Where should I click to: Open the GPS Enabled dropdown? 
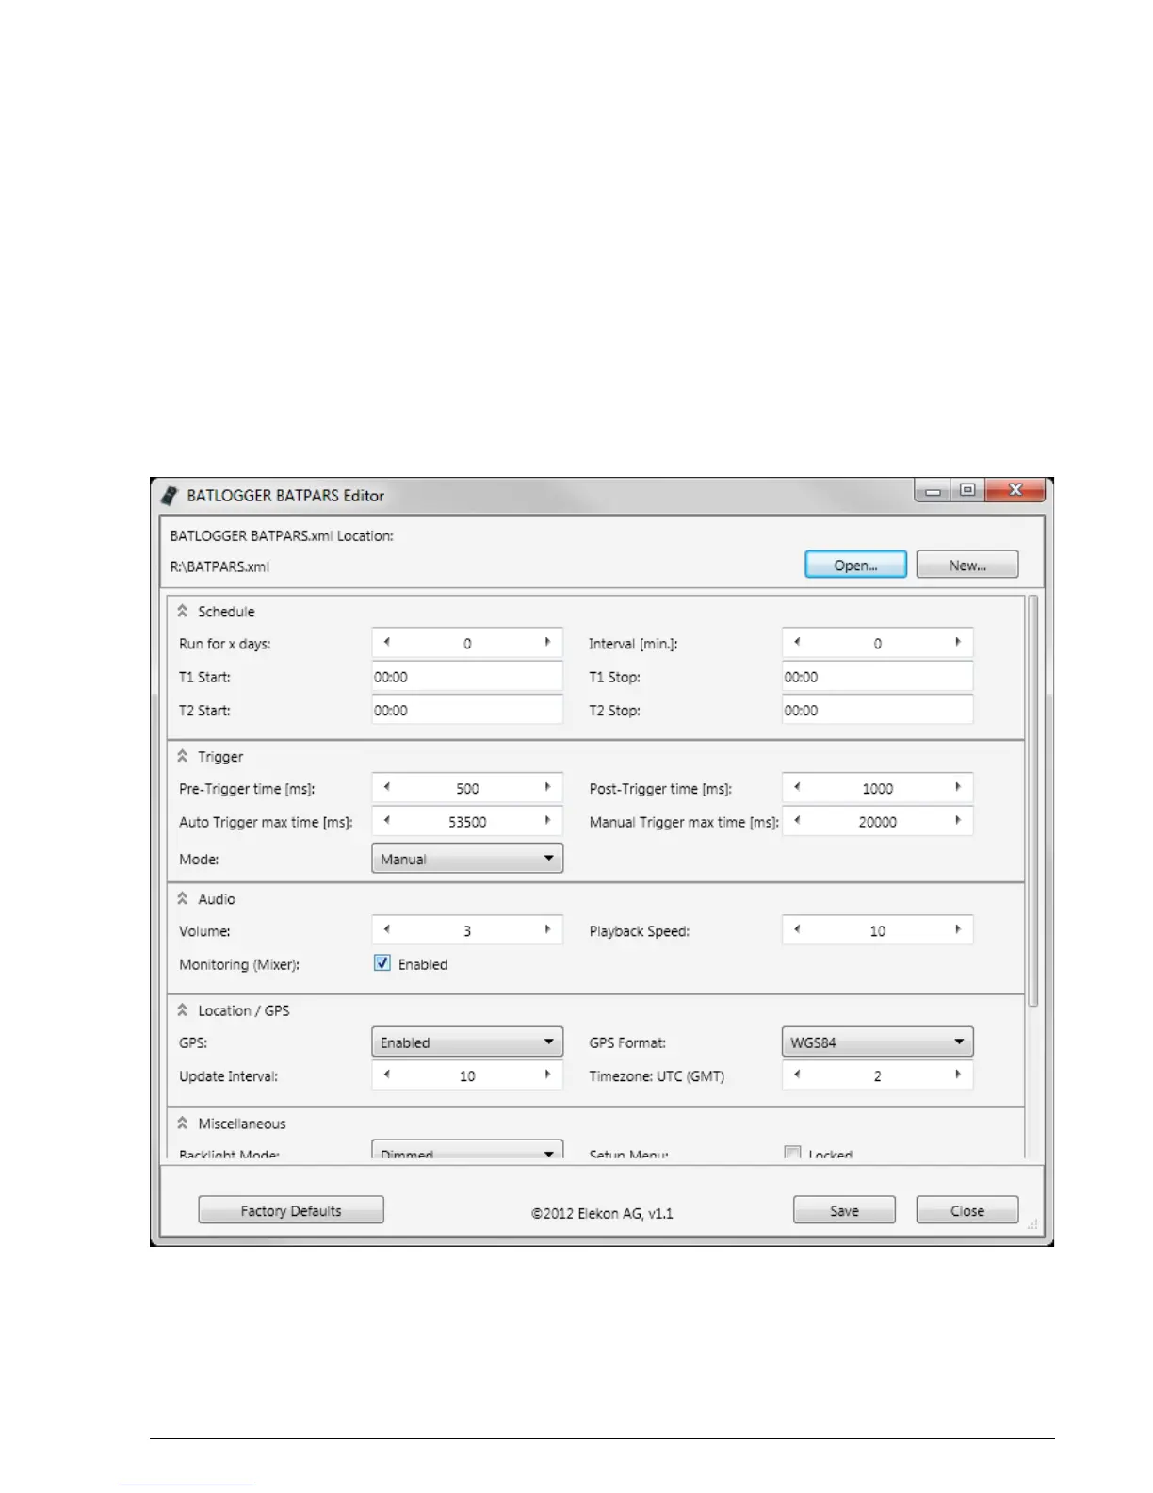(x=467, y=1042)
